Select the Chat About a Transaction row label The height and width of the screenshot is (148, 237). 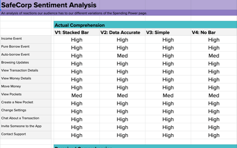(20, 118)
